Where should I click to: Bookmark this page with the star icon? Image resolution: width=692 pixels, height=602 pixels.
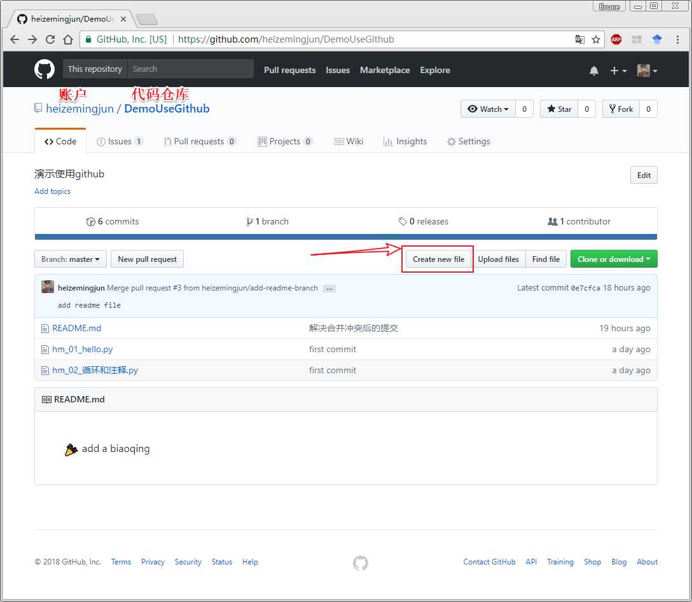(596, 39)
